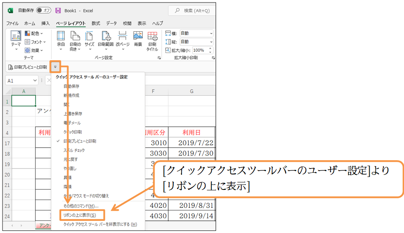404x233 pixels.
Task: Open the ヘルプ tab
Action: click(157, 23)
